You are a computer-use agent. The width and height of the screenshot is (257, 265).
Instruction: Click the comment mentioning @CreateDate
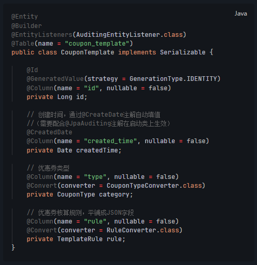[93, 115]
